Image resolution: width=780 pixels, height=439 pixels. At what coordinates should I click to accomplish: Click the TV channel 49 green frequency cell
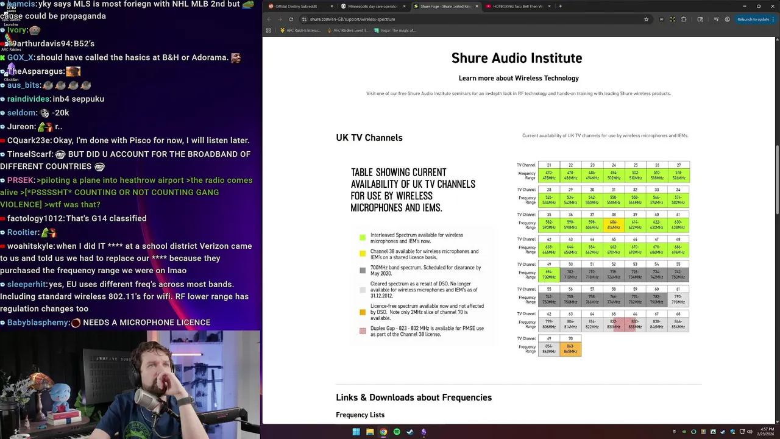[549, 275]
